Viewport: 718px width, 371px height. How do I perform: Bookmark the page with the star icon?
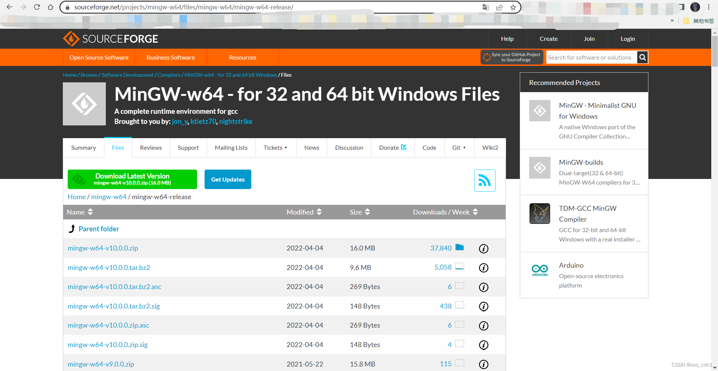(513, 7)
